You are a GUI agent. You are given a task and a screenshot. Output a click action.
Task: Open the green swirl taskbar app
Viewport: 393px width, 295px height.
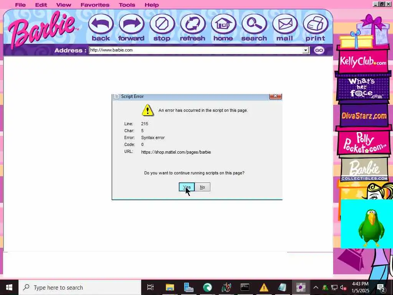point(207,287)
